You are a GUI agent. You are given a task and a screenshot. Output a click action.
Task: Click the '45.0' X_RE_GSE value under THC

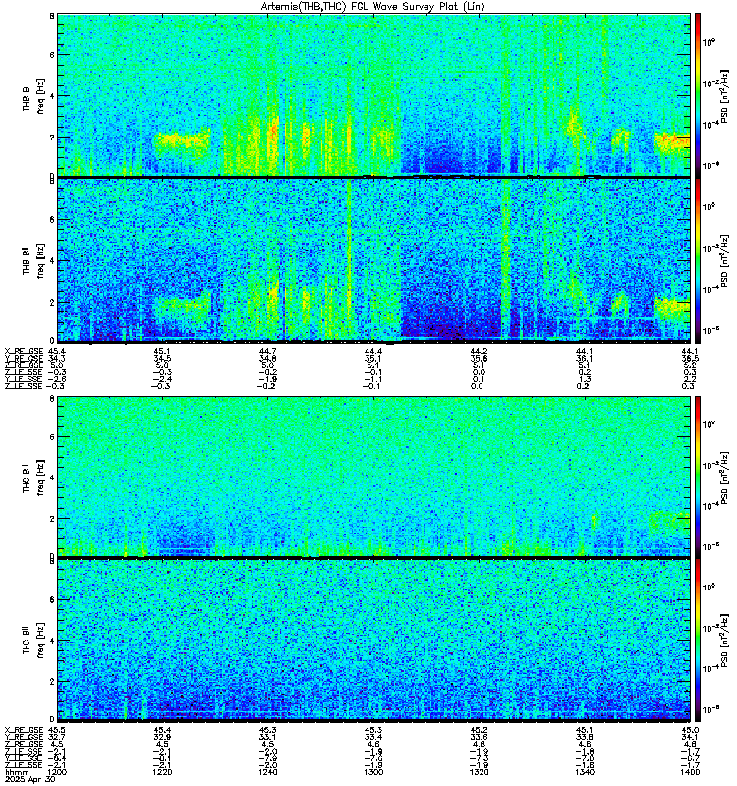click(x=690, y=730)
